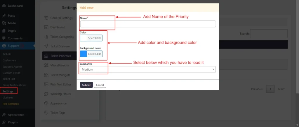This screenshot has width=299, height=127.
Task: Click the Ticket Categories tree icon
Action: pyautogui.click(x=46, y=37)
